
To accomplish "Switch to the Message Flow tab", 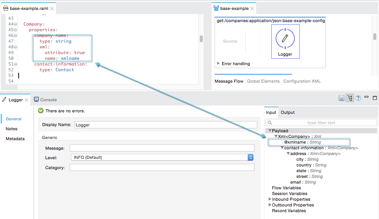I will coord(229,81).
